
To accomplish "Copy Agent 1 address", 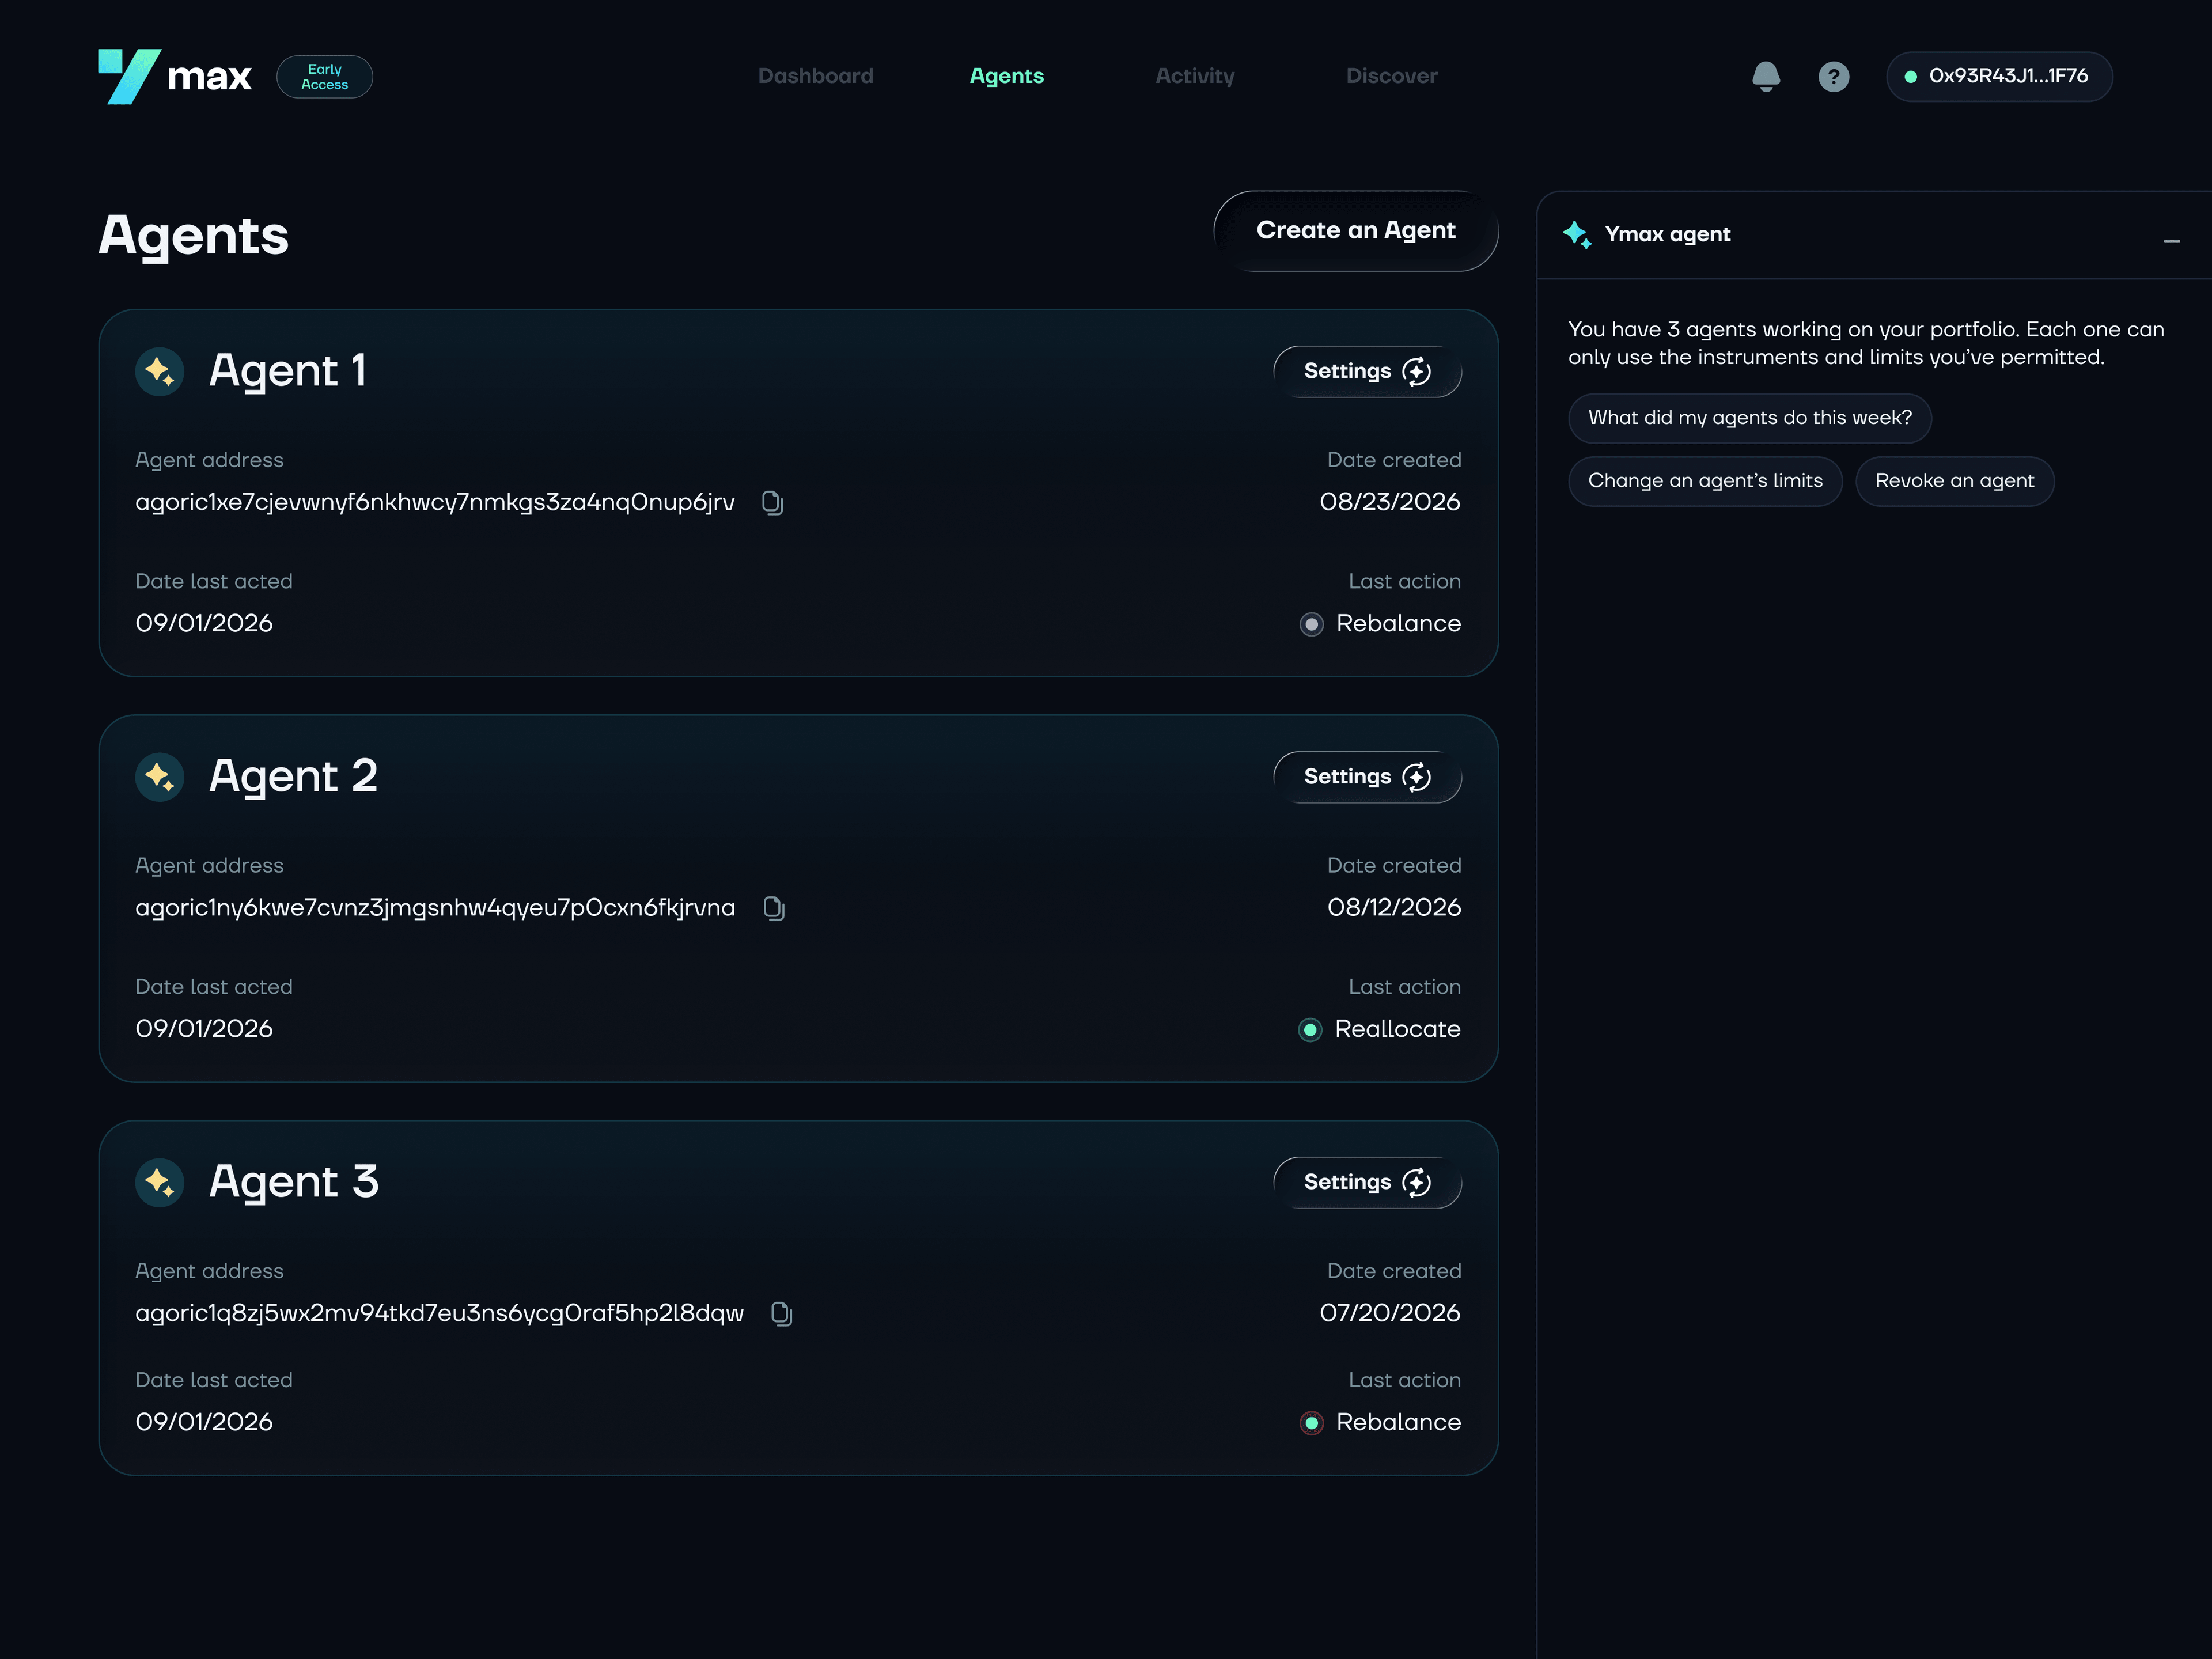I will coord(772,502).
